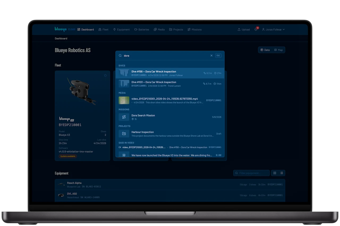Image resolution: width=340 pixels, height=226 pixels.
Task: Open the Media navigation tab
Action: (159, 29)
